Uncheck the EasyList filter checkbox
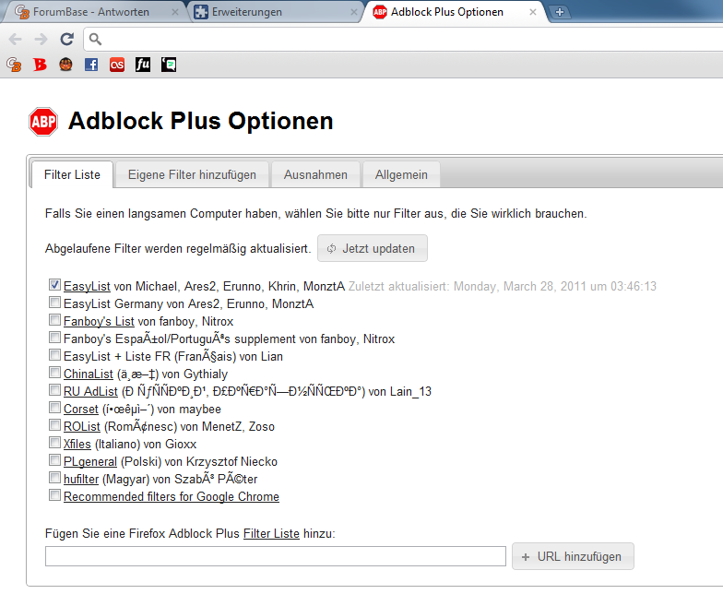723x606 pixels. (55, 285)
